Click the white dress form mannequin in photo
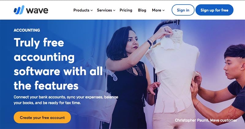The height and width of the screenshot is (129, 245). (173, 75)
